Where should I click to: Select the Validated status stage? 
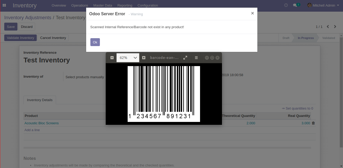pyautogui.click(x=329, y=38)
